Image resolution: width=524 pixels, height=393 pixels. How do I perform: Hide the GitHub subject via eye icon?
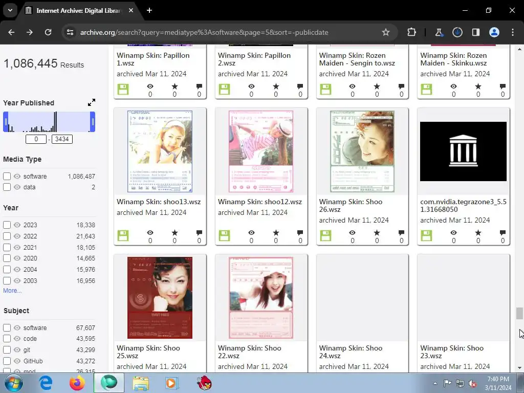[17, 361]
